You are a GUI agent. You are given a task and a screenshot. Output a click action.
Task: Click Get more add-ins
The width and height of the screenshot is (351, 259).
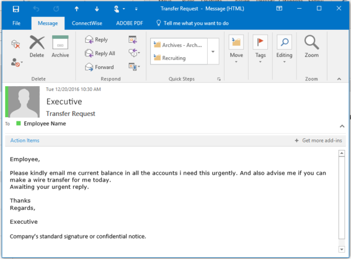click(318, 141)
